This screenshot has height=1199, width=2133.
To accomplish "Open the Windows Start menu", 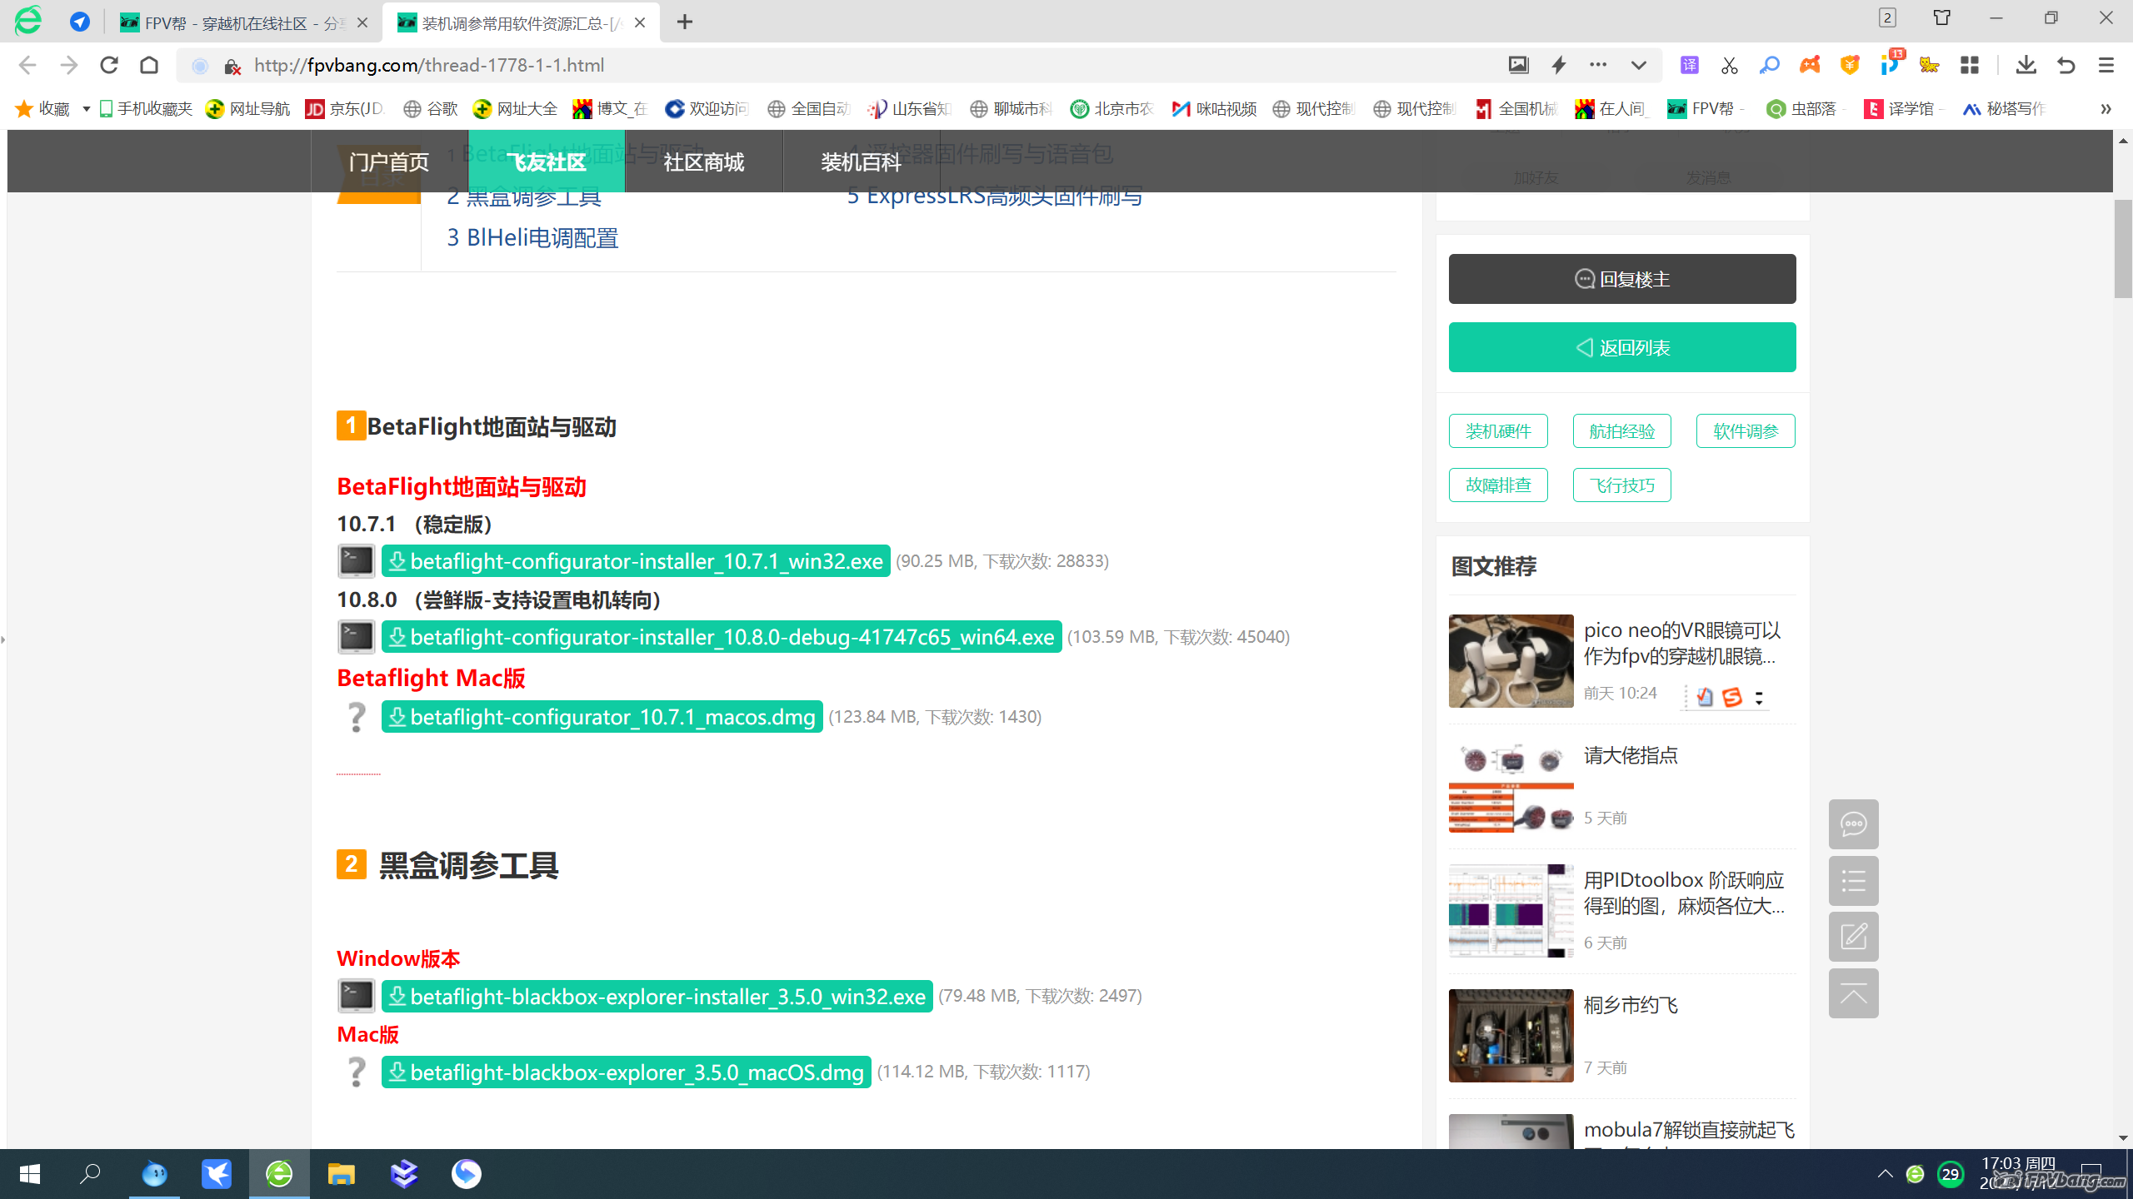I will point(30,1174).
